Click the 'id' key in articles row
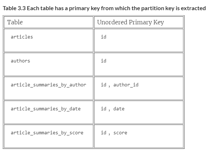This screenshot has height=155, width=213. 104,37
